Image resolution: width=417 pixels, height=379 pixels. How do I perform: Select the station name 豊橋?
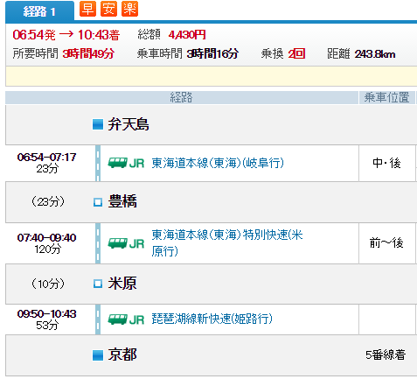(x=122, y=201)
